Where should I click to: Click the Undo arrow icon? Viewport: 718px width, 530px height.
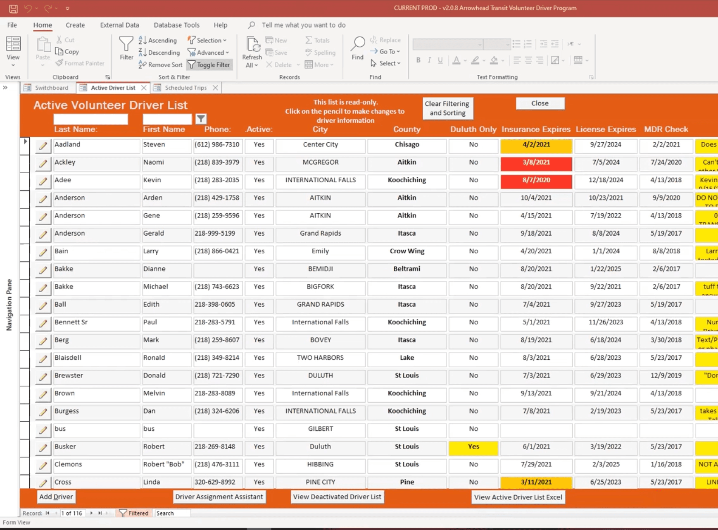coord(28,8)
